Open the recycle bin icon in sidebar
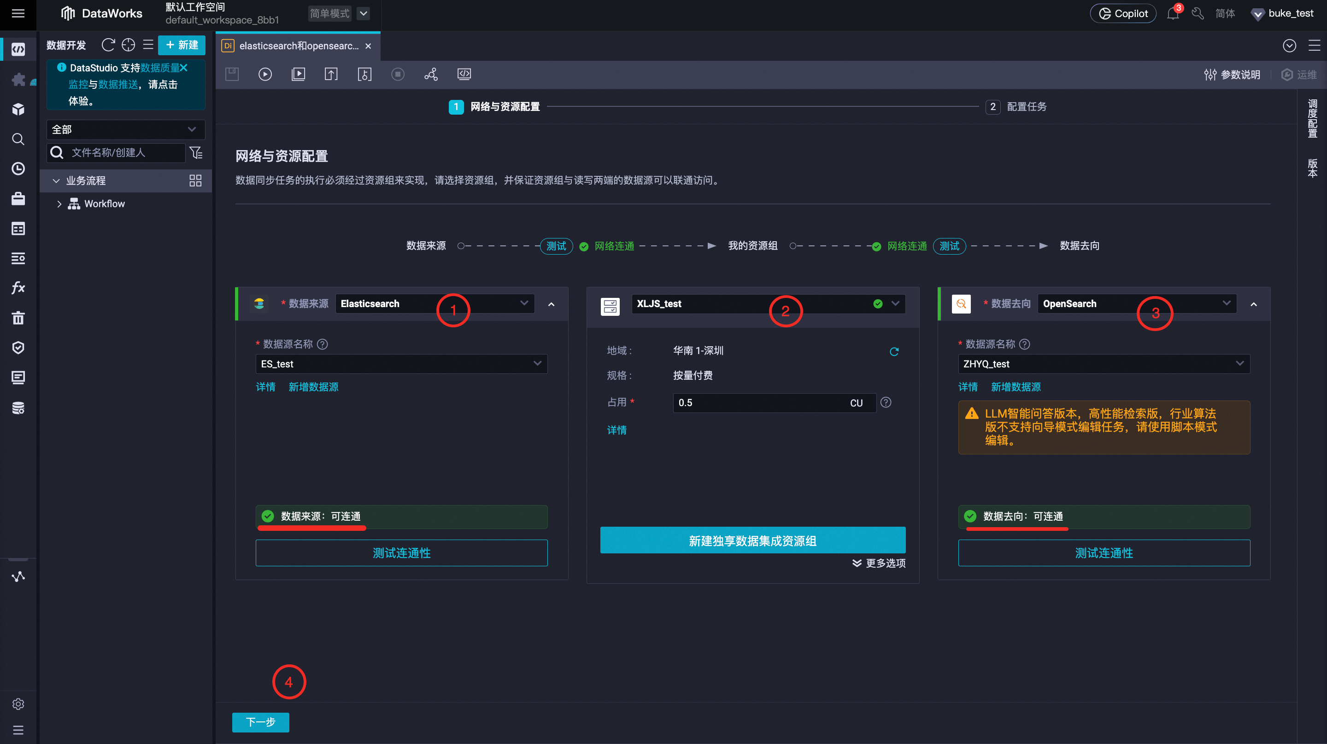The height and width of the screenshot is (744, 1327). [x=18, y=318]
